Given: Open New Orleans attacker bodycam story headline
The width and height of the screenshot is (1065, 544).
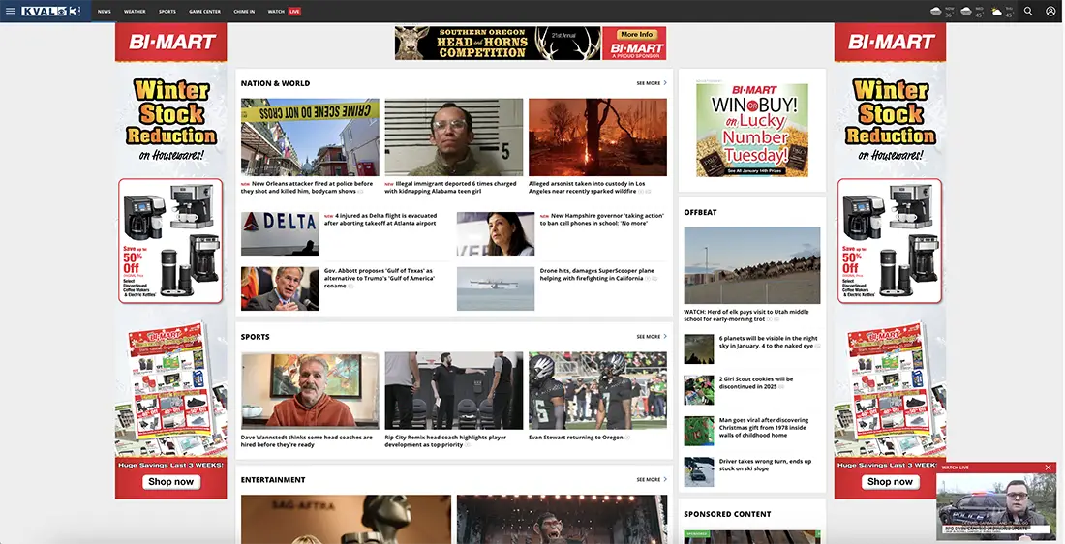Looking at the screenshot, I should point(307,188).
